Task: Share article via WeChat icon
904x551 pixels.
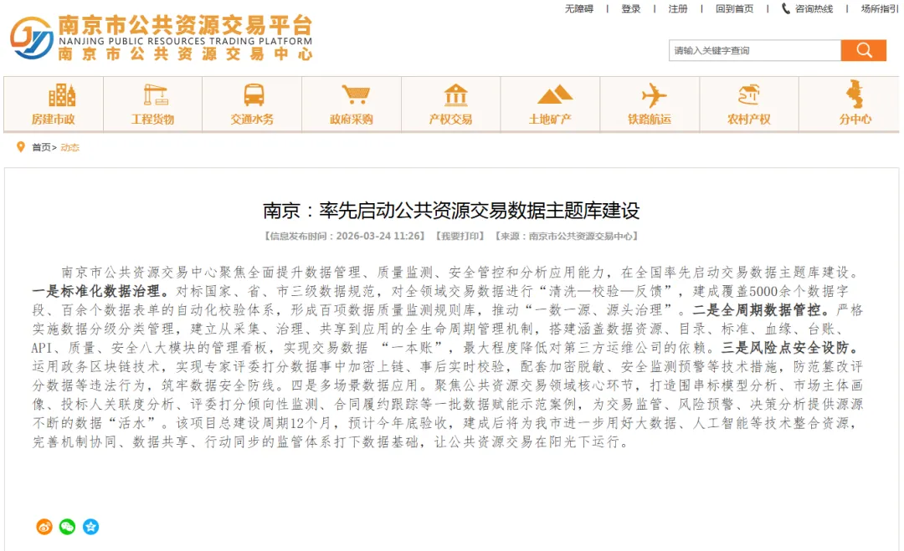Action: coord(68,526)
